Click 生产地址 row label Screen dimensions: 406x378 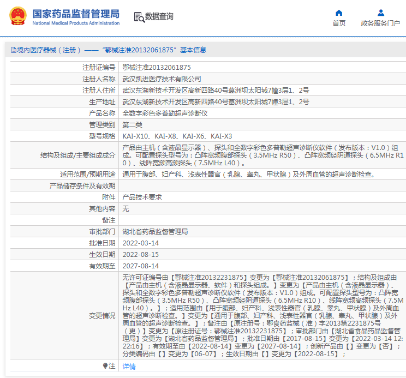point(102,101)
